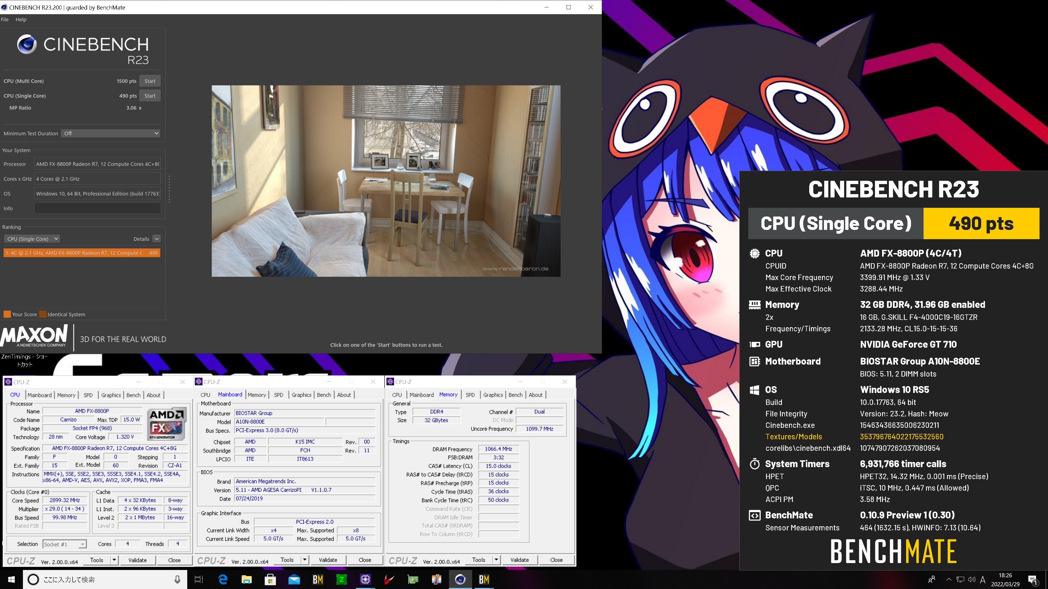The height and width of the screenshot is (589, 1048).
Task: Click the Cinebench title bar app icon
Action: [4, 7]
